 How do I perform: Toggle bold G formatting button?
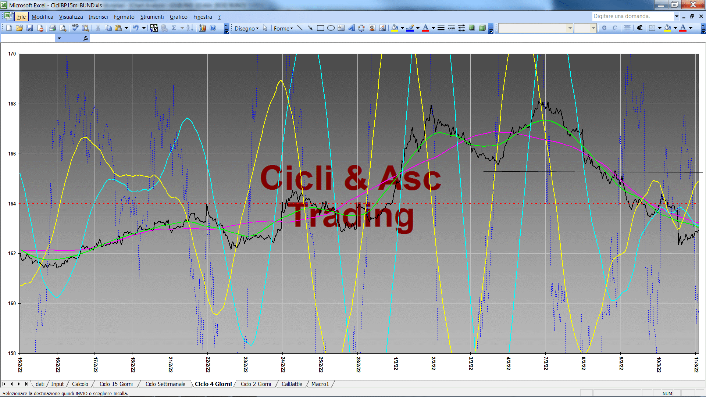point(604,28)
